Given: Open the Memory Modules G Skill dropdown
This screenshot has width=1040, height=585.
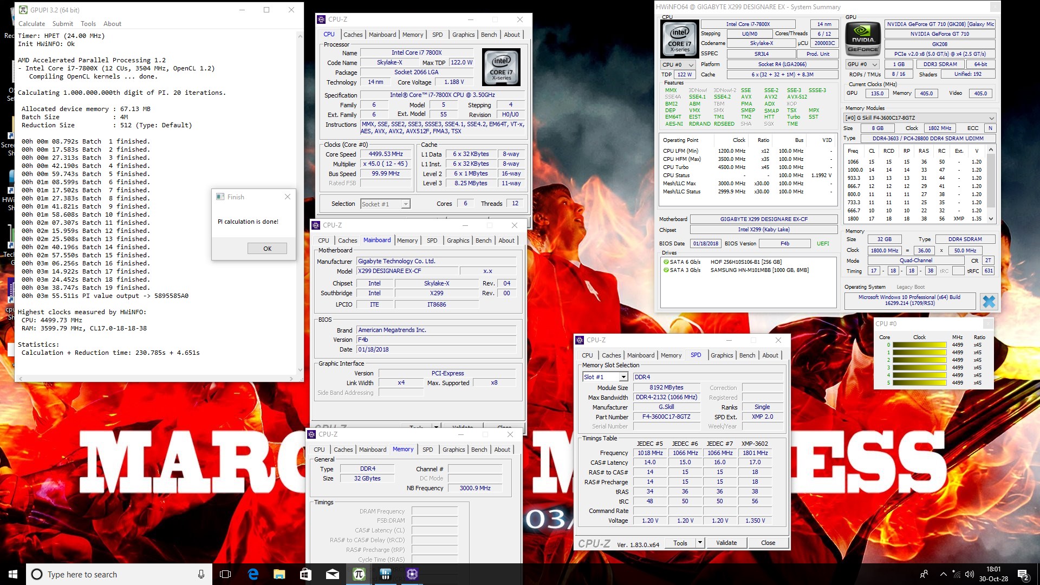Looking at the screenshot, I should pos(920,118).
